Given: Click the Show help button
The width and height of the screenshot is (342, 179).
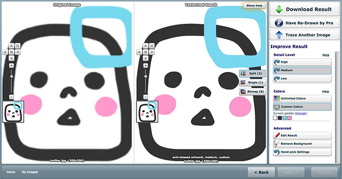Looking at the screenshot, I should [x=254, y=6].
